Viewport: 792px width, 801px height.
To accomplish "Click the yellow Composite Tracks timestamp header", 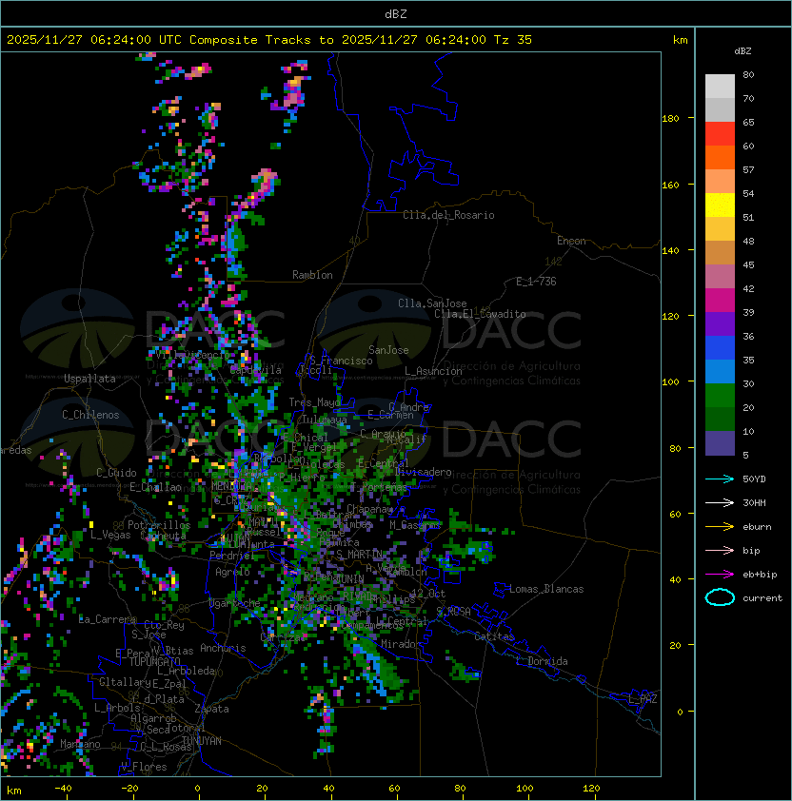I will coord(269,40).
